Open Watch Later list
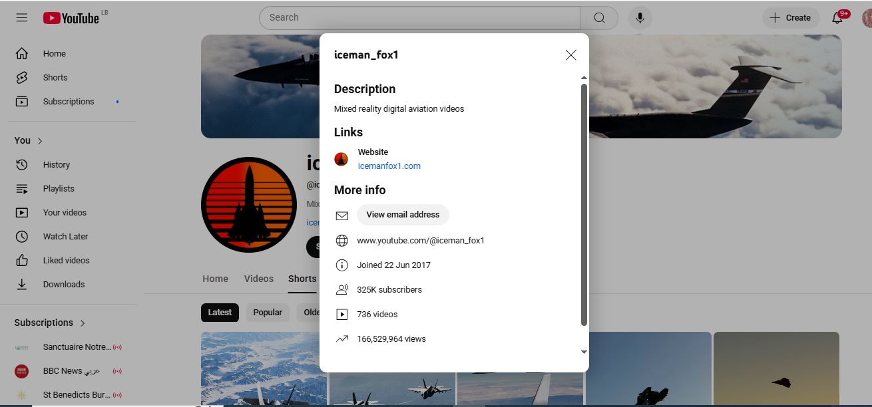872x407 pixels. click(x=65, y=237)
